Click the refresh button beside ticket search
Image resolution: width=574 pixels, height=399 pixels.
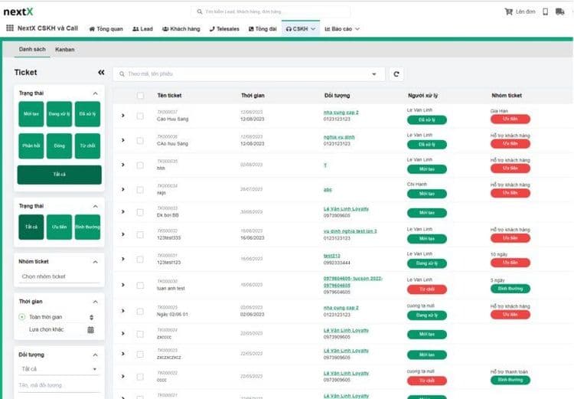pos(396,74)
